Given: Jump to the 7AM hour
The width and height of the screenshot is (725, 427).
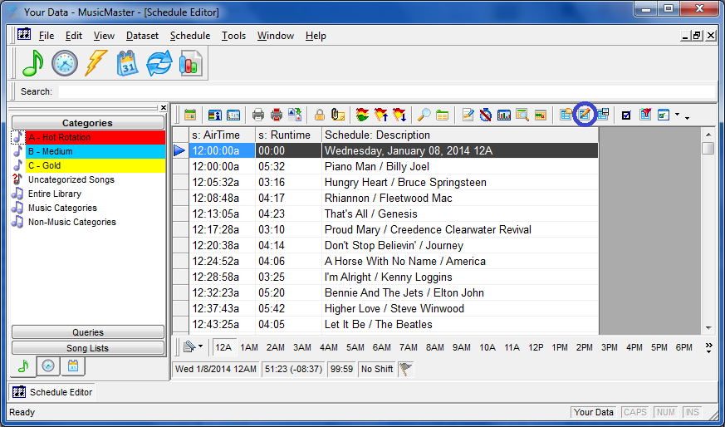Looking at the screenshot, I should point(408,347).
